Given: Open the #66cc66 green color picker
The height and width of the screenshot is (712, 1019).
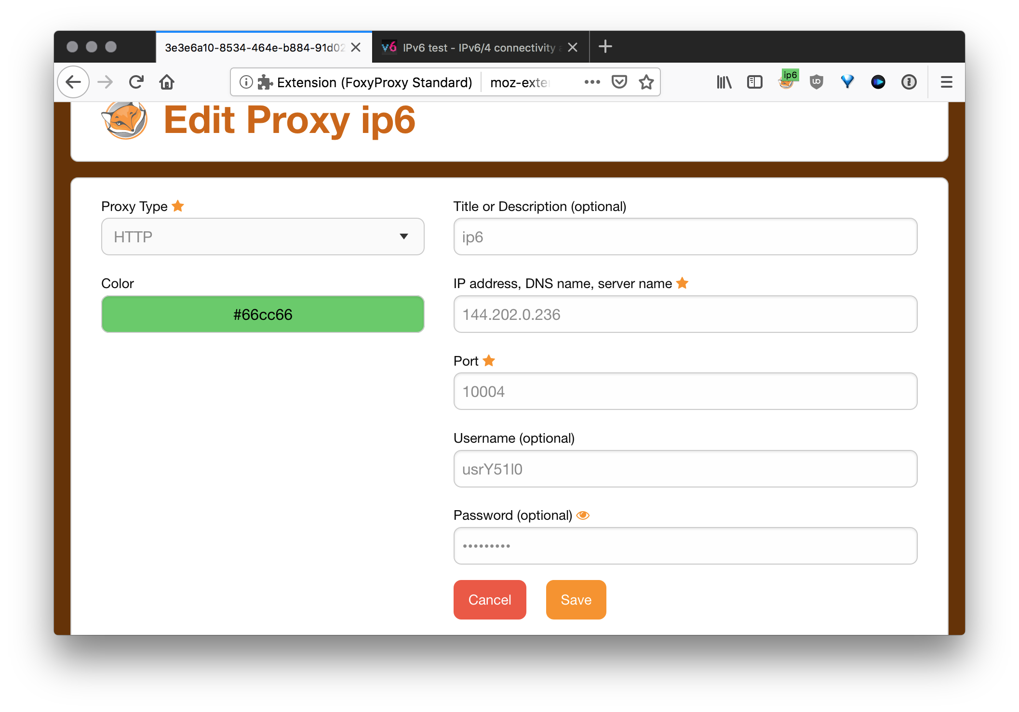Looking at the screenshot, I should click(263, 314).
